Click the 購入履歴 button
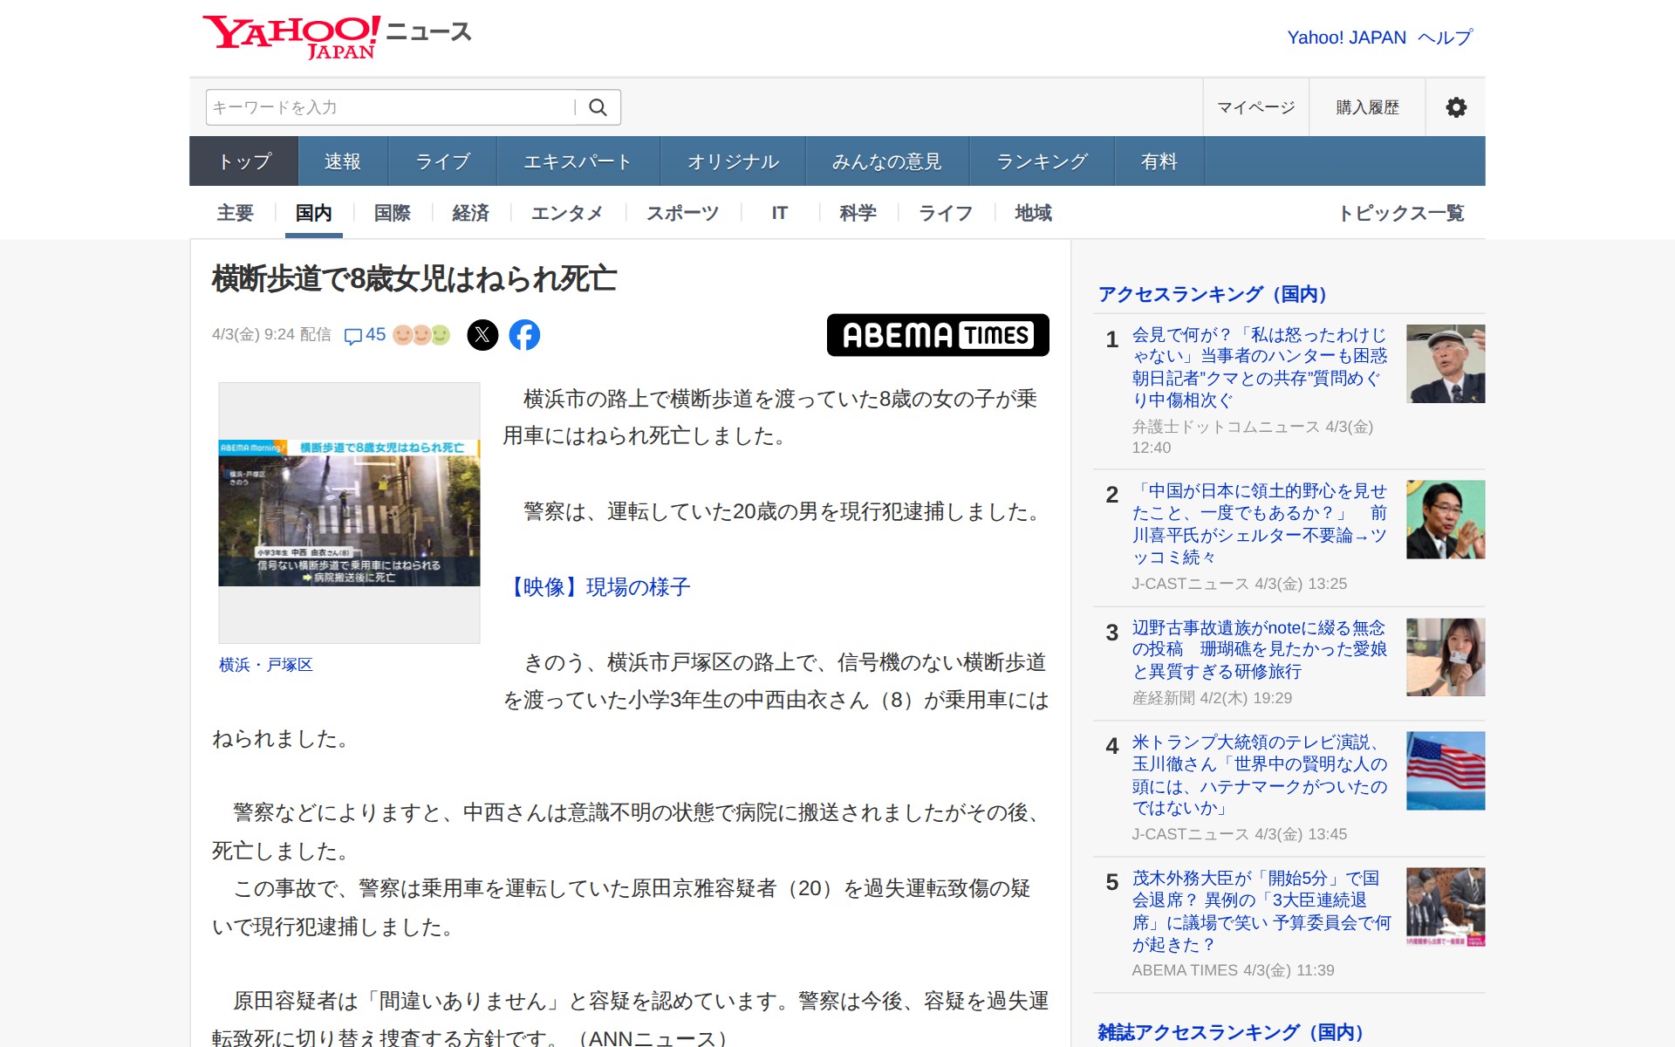Image resolution: width=1675 pixels, height=1047 pixels. pos(1367,107)
